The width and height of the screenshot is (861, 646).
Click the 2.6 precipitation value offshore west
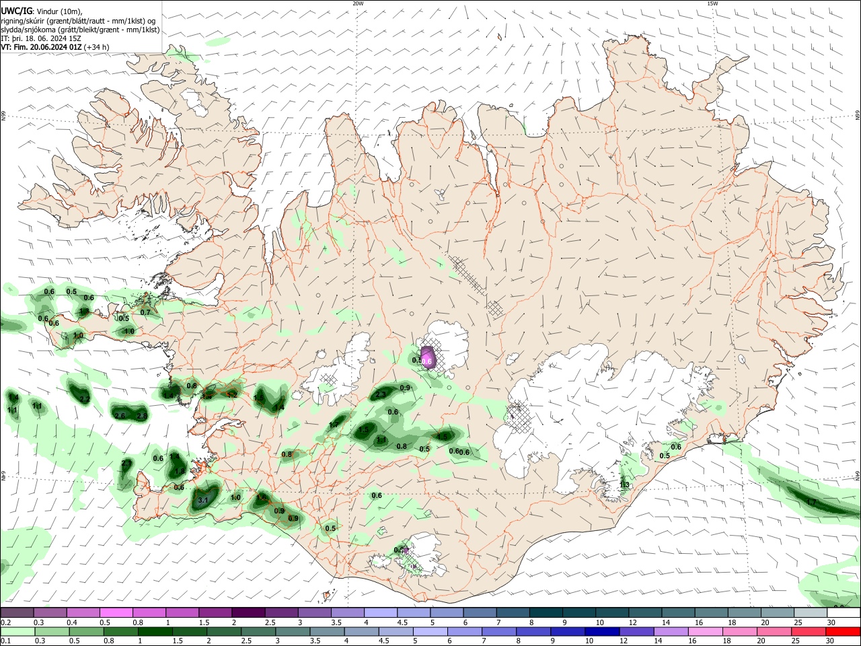[x=120, y=416]
